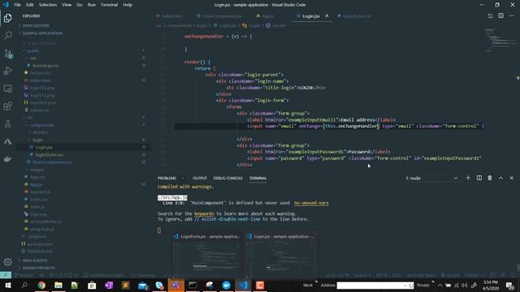The image size is (520, 292).
Task: Open the Source Control view
Action: pyautogui.click(x=7, y=54)
